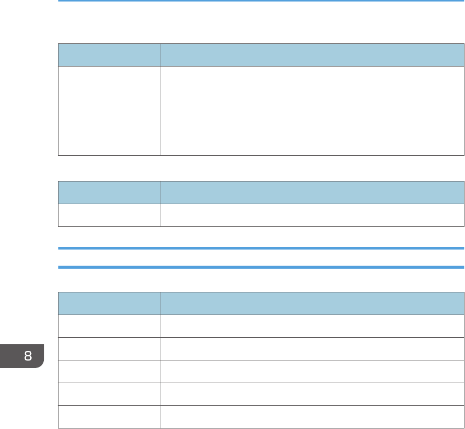Click first body row's narrow cell in third table
This screenshot has width=465, height=429.
[109, 326]
